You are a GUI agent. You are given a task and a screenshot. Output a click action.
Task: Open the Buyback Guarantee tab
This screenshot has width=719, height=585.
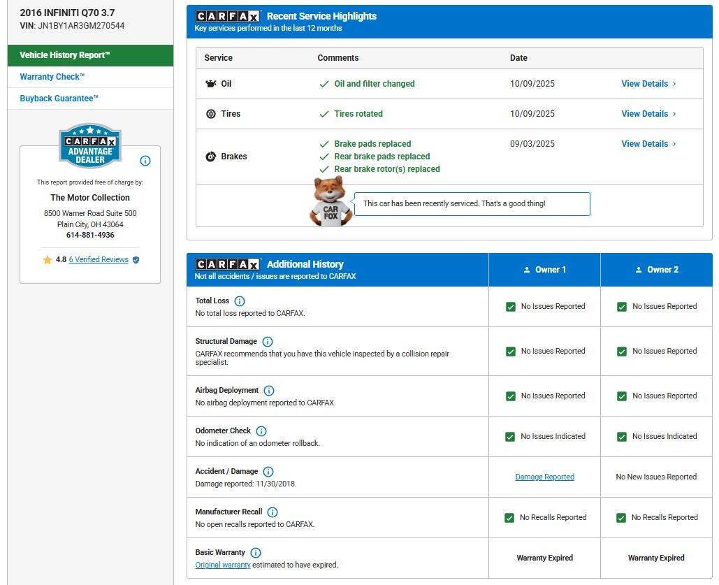click(59, 99)
